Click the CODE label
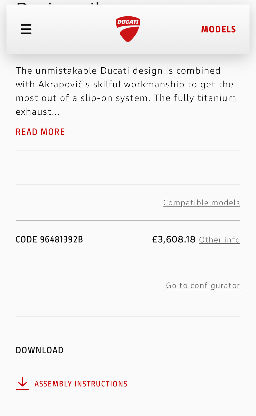 point(27,239)
